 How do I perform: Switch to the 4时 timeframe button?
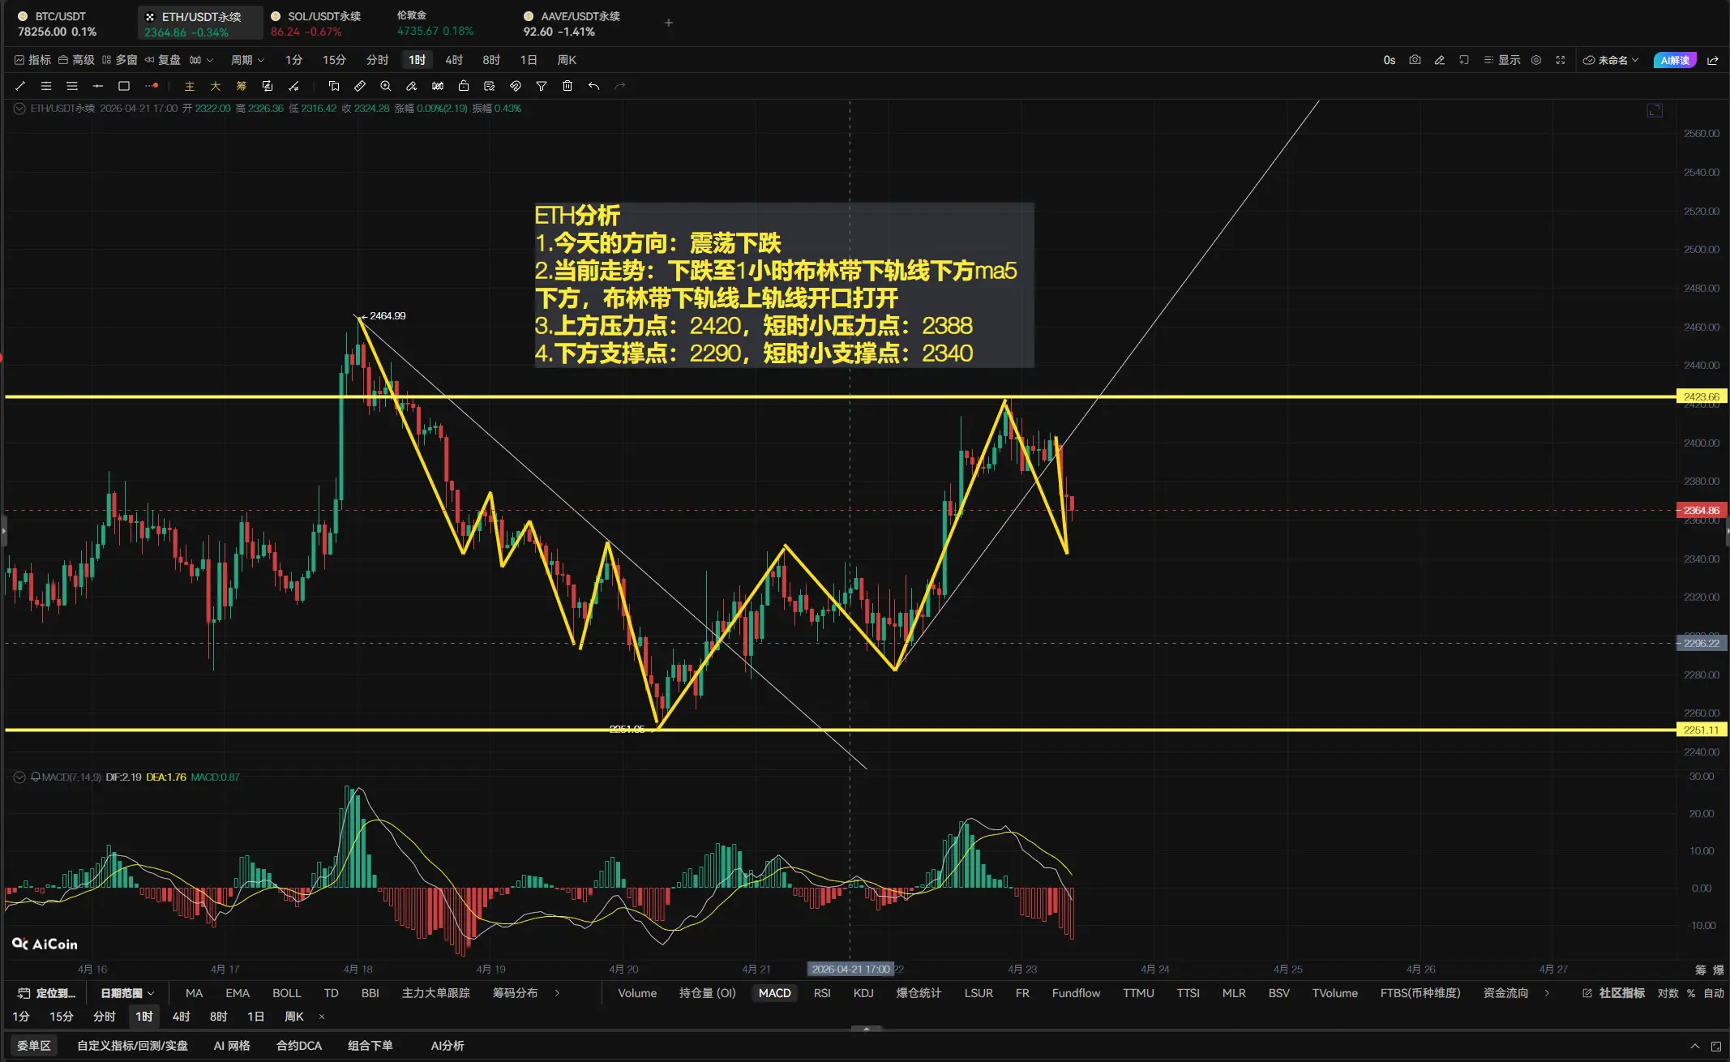[454, 60]
